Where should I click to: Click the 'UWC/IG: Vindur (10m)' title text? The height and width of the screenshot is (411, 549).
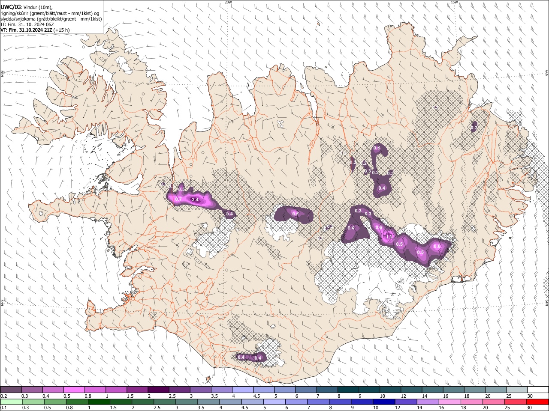click(26, 7)
